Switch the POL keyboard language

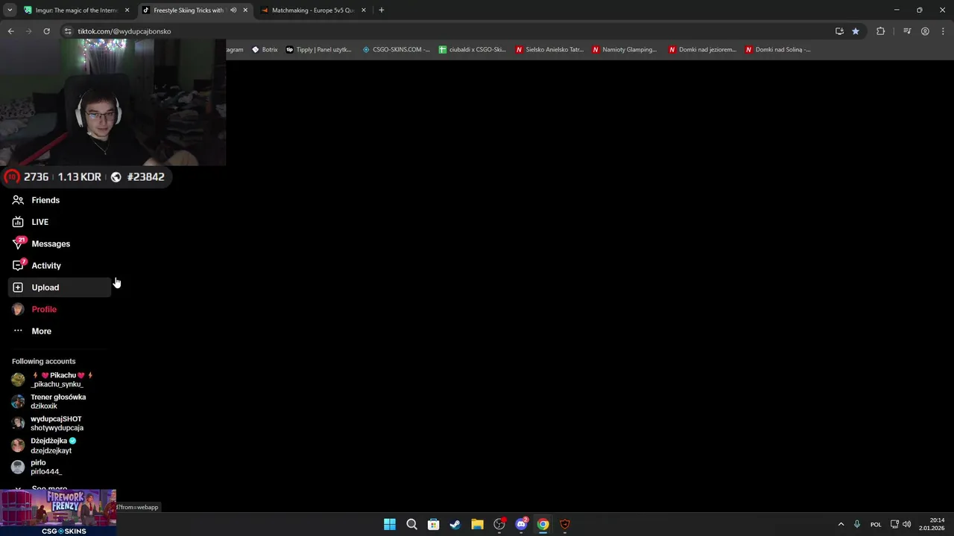pos(876,524)
